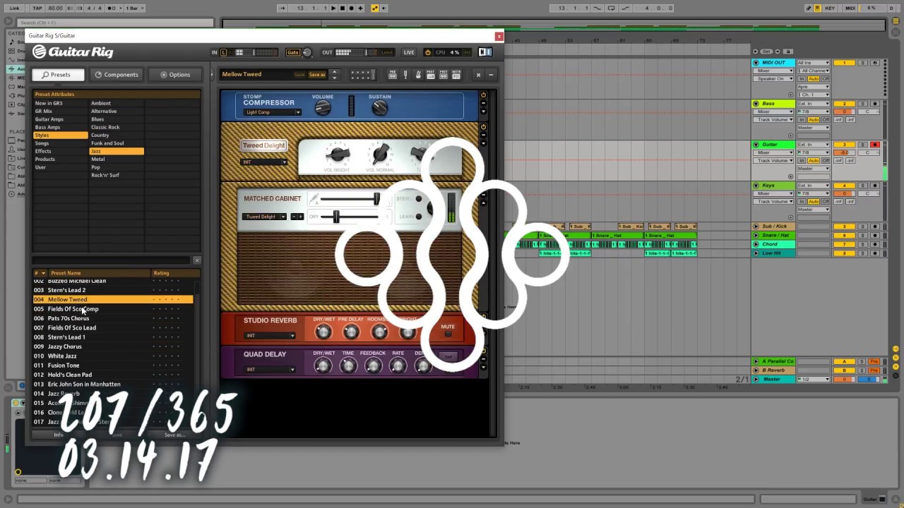Collapse all rack components with minus icon

click(491, 74)
